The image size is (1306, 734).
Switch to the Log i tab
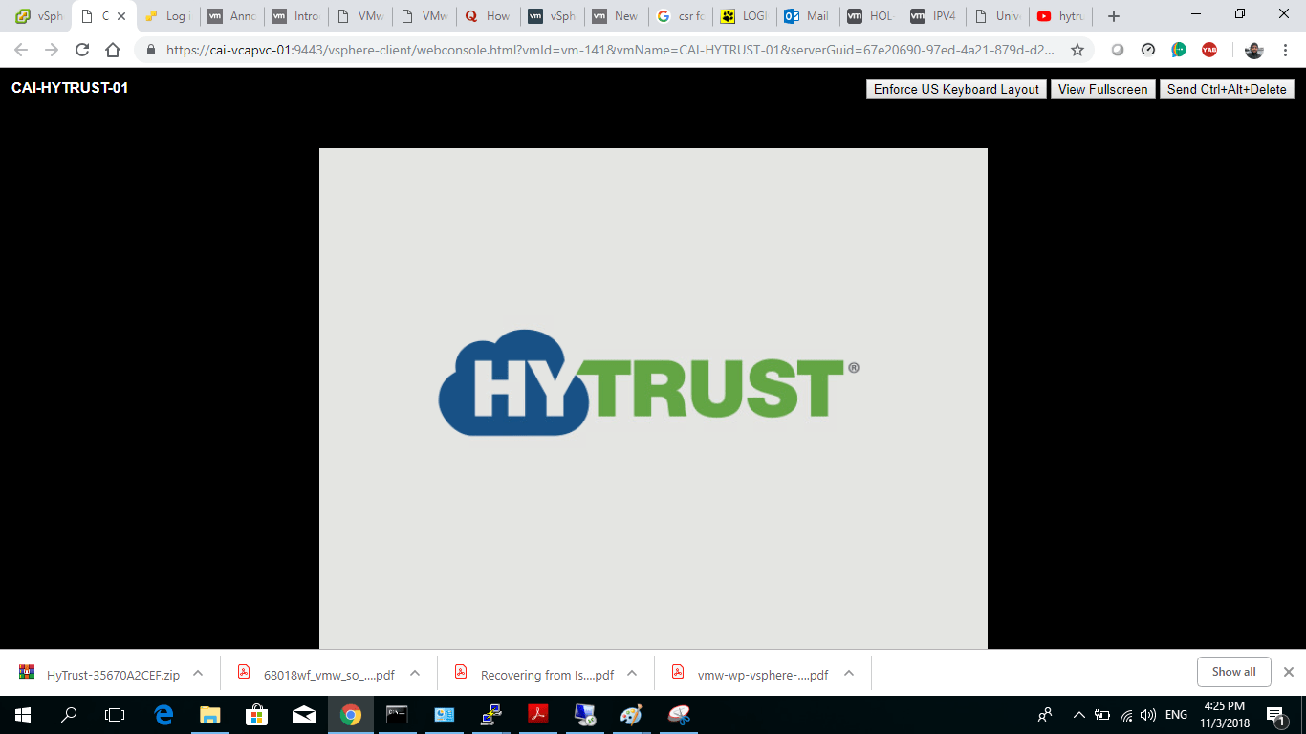pyautogui.click(x=167, y=16)
